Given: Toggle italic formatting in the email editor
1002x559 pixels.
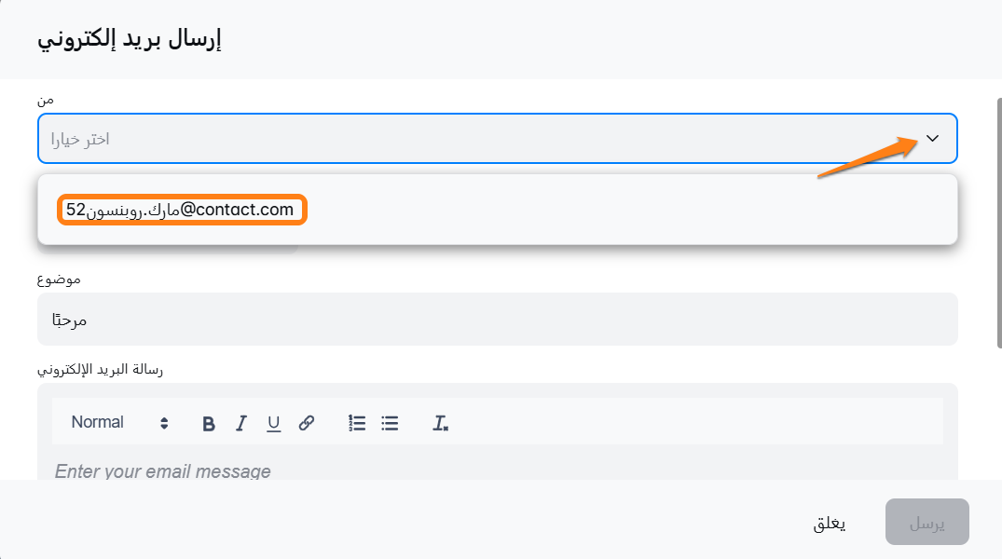Looking at the screenshot, I should click(x=241, y=423).
